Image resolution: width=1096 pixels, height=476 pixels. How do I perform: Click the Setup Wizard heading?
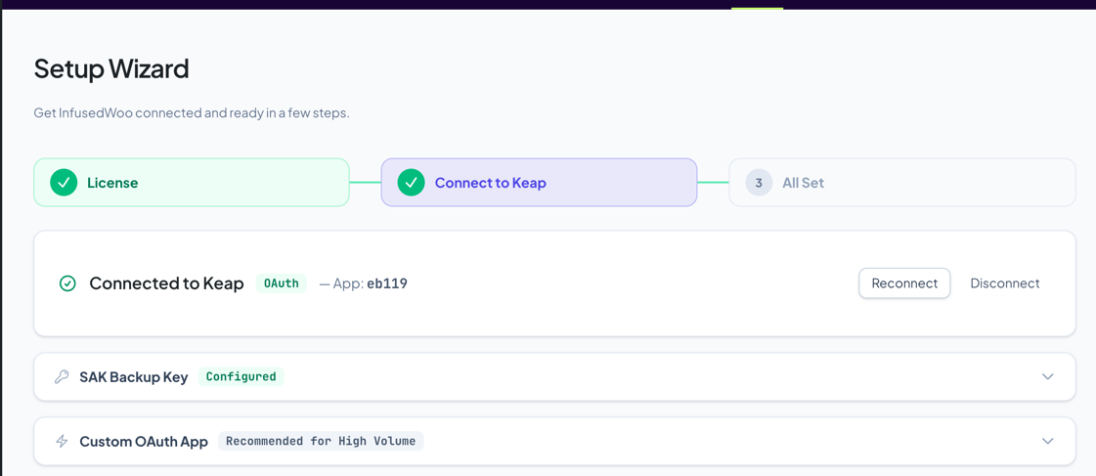111,69
